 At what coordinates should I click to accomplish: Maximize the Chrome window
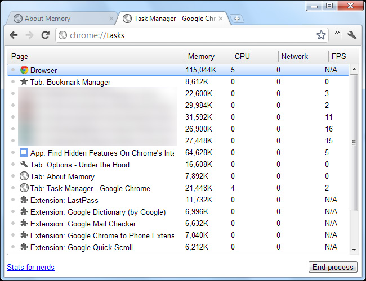point(329,6)
